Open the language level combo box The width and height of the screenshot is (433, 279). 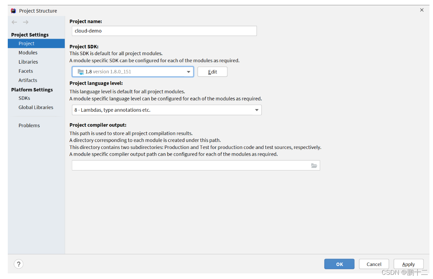(167, 110)
